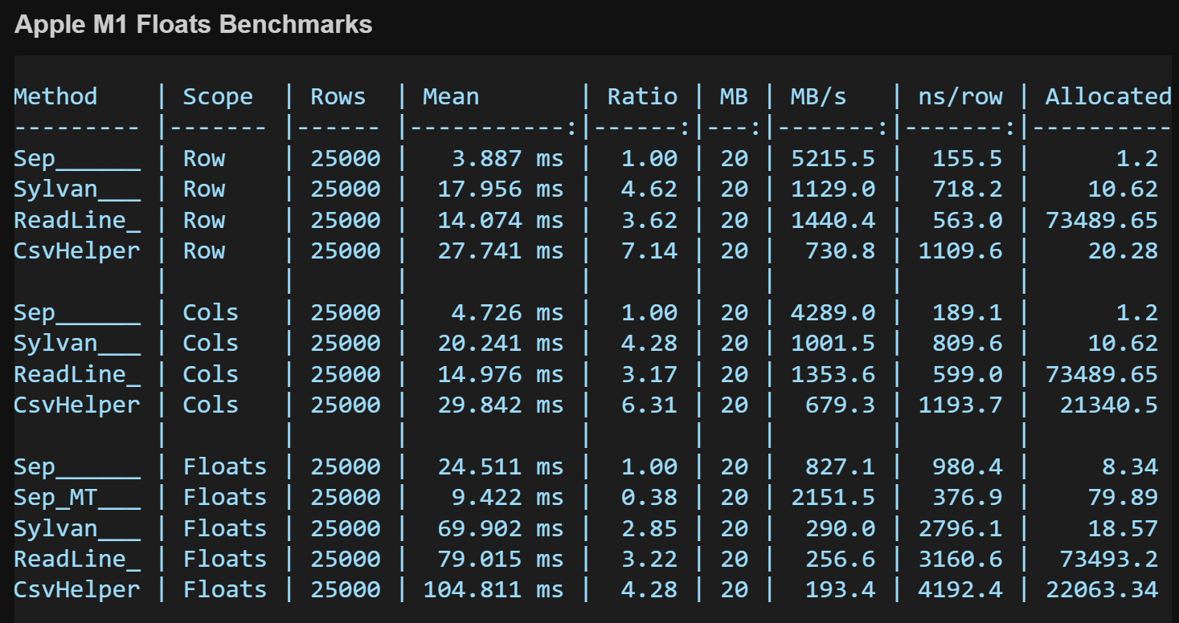This screenshot has width=1179, height=623.
Task: Click the MB/s value '1440.4'
Action: (x=833, y=220)
